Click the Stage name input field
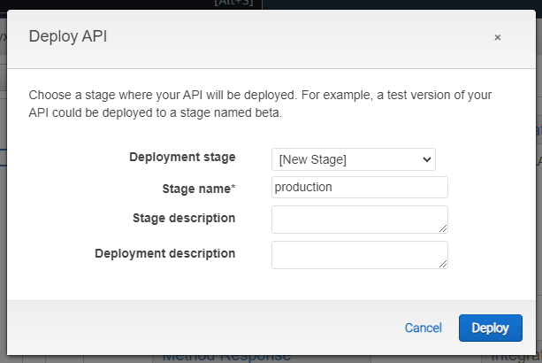Screen dimensions: 542x363 (x=359, y=187)
